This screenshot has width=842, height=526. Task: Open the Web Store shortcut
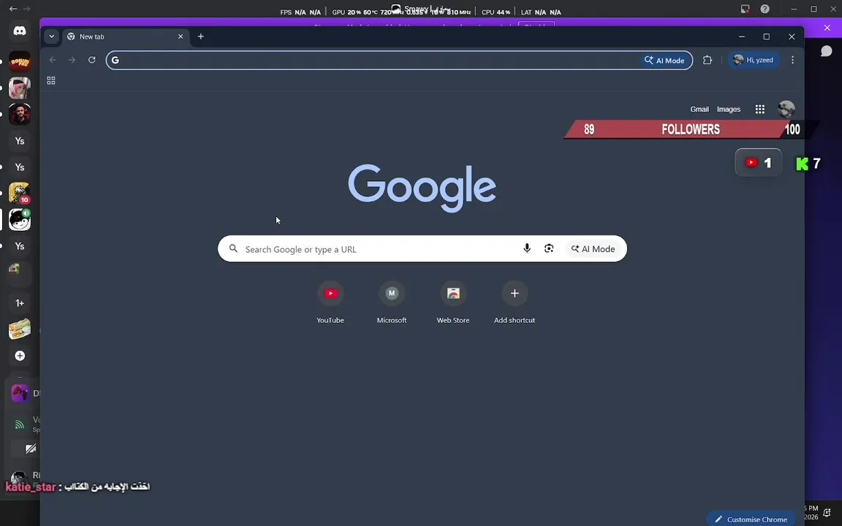(x=452, y=302)
